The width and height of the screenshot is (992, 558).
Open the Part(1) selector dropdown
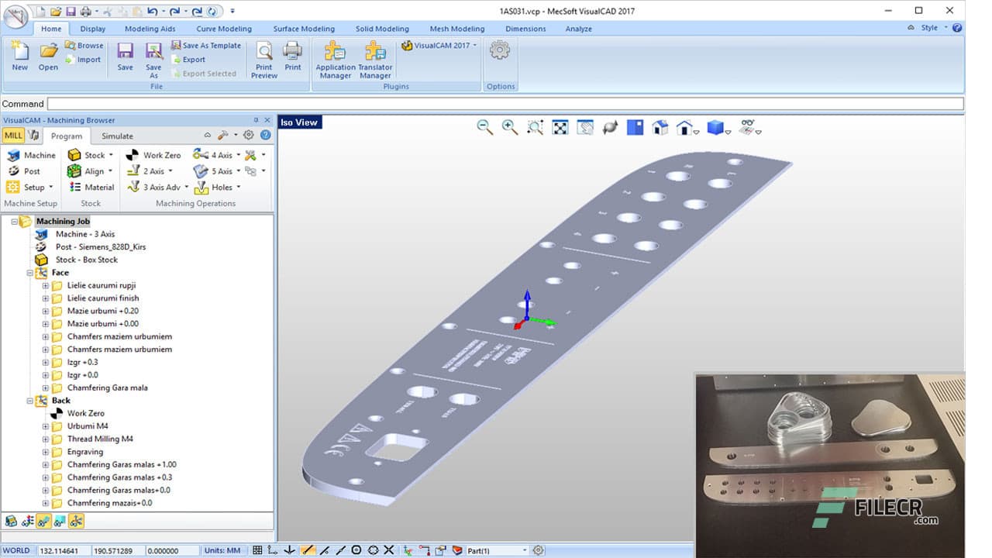pyautogui.click(x=524, y=549)
